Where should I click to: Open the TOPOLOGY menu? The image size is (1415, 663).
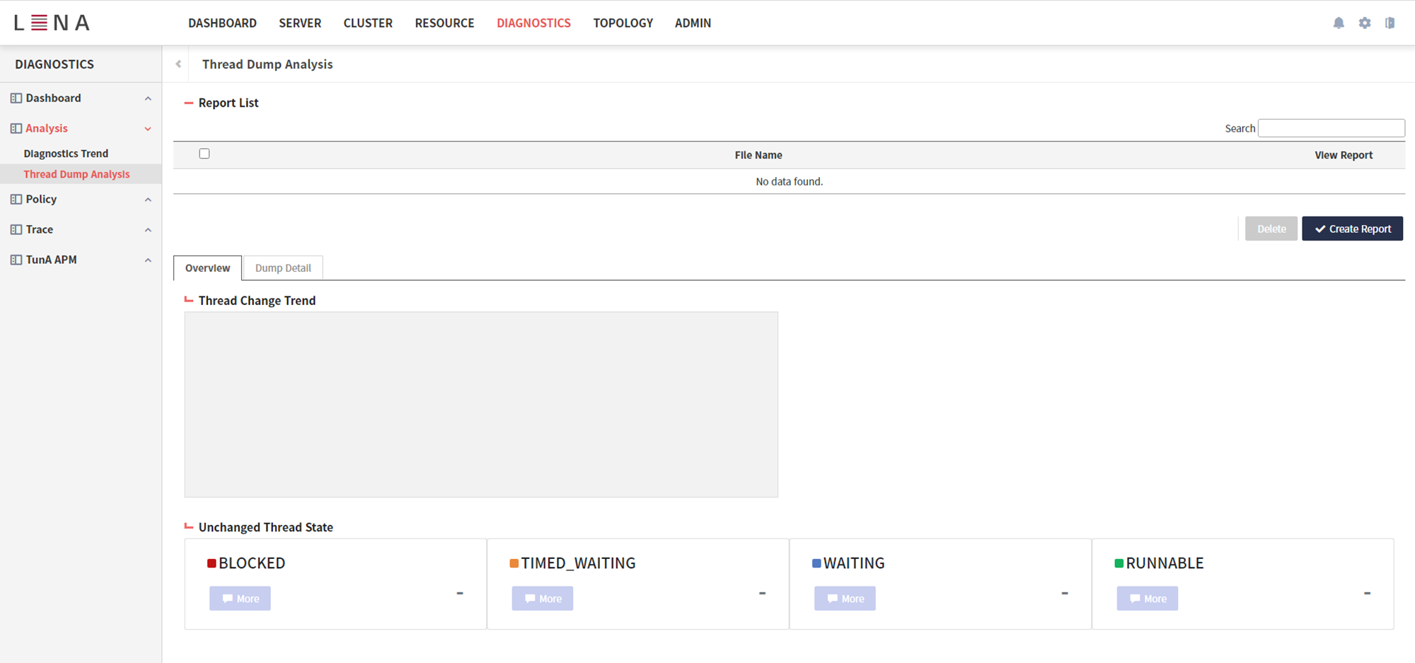click(623, 23)
